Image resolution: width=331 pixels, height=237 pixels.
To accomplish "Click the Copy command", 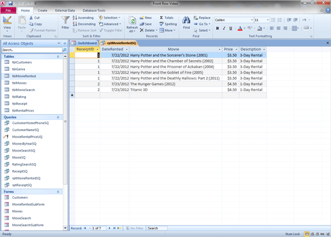I will (x=36, y=24).
